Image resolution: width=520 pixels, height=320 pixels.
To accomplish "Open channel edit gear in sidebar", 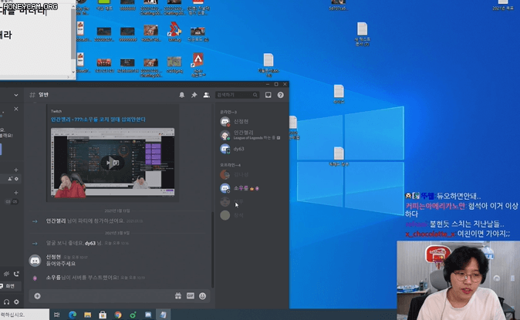I will click(16, 179).
